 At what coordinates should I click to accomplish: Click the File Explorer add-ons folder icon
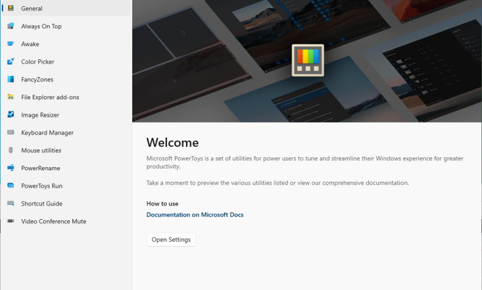click(x=11, y=97)
